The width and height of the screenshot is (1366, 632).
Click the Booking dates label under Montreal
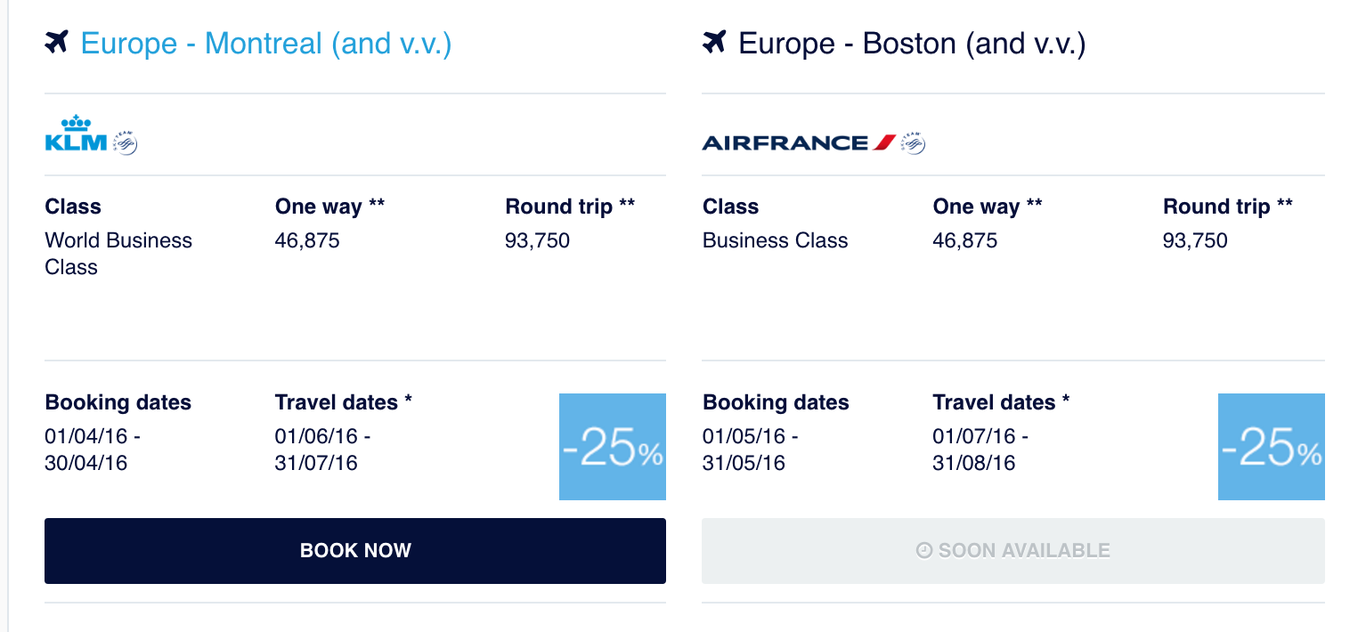coord(118,402)
